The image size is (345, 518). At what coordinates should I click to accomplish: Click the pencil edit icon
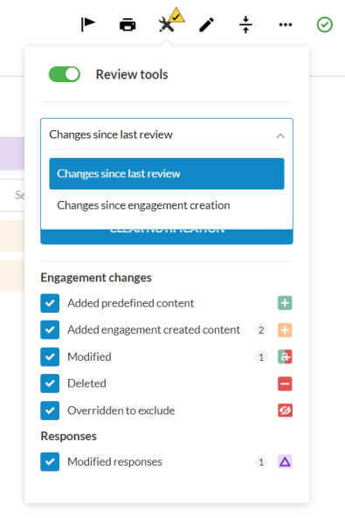(206, 24)
